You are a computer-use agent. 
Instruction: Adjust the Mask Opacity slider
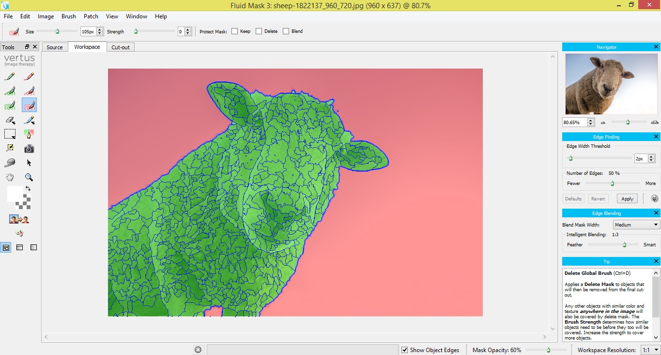coord(548,350)
